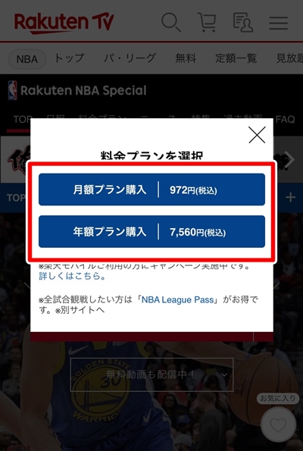
Task: Open the search magnifier icon
Action: tap(171, 22)
